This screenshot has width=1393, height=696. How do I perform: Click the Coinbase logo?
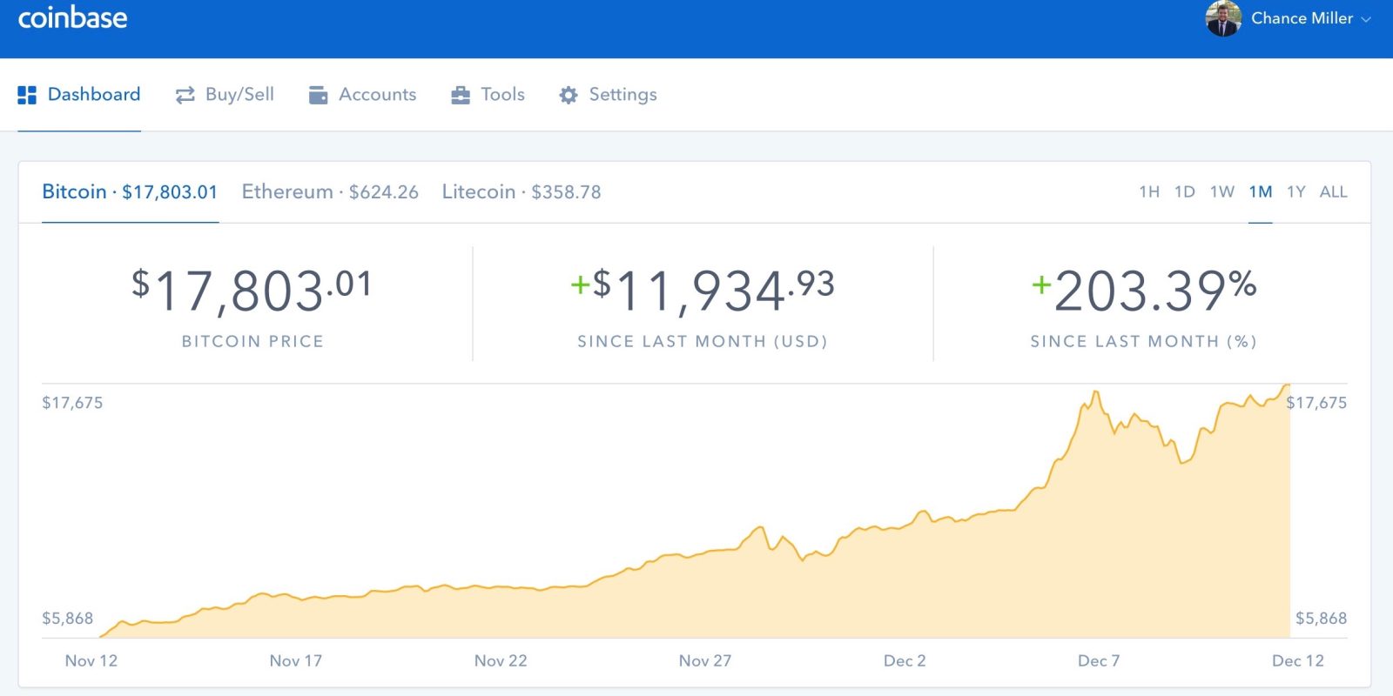pos(73,18)
